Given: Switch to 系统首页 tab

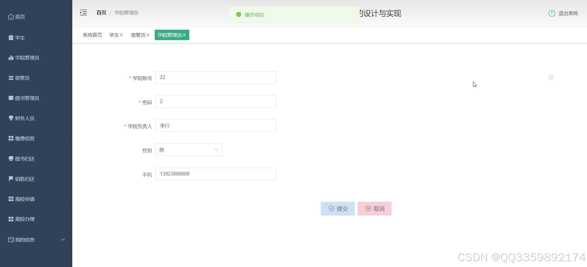Looking at the screenshot, I should (92, 35).
